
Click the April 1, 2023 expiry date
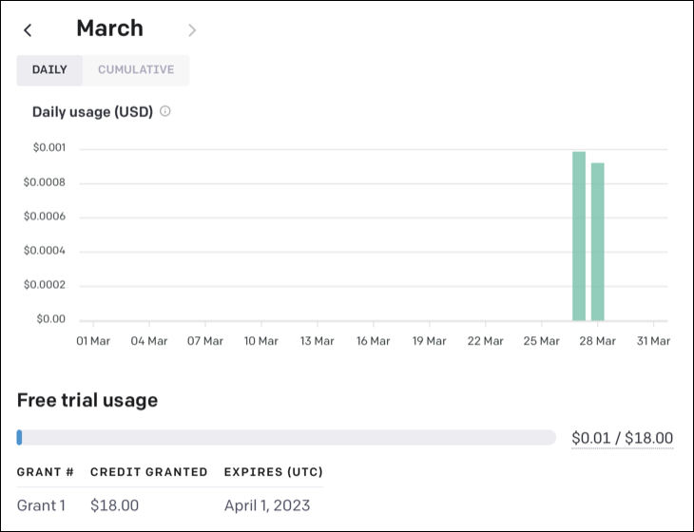267,505
